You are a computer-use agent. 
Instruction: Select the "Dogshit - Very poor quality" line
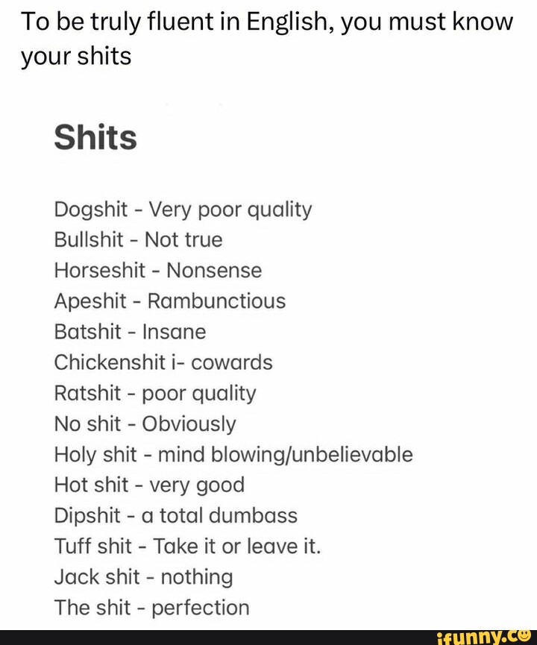[x=183, y=210]
